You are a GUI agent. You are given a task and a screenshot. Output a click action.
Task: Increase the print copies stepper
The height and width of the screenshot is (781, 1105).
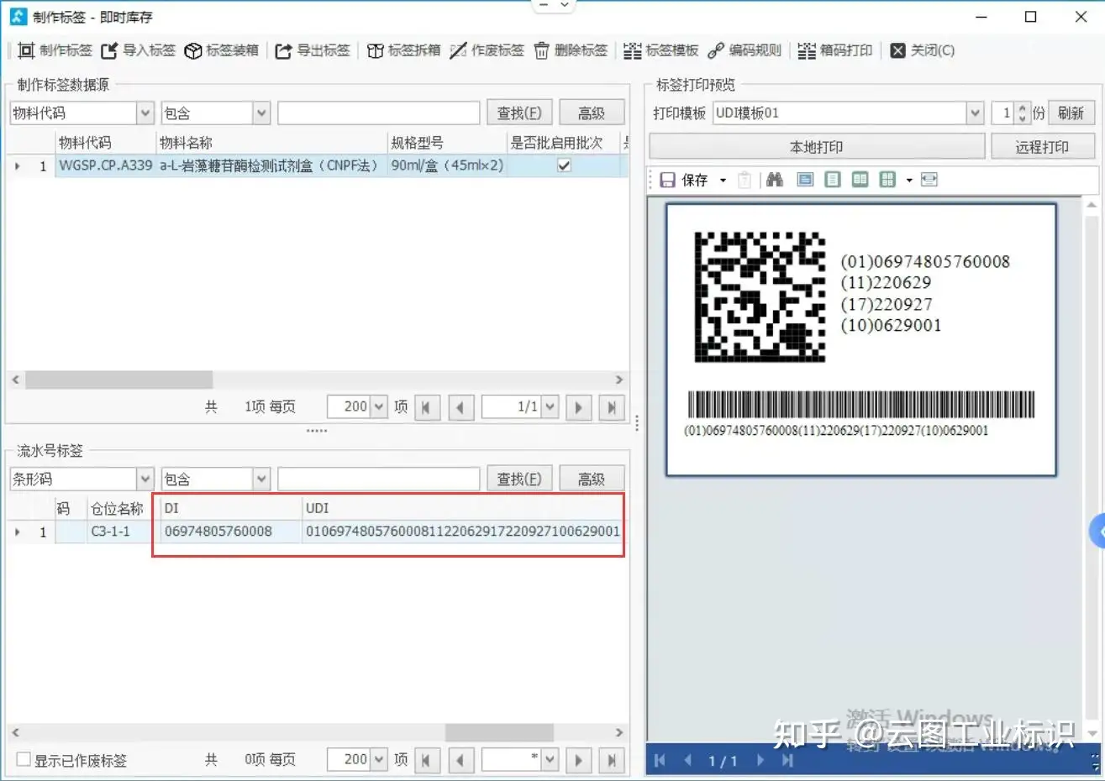1022,107
